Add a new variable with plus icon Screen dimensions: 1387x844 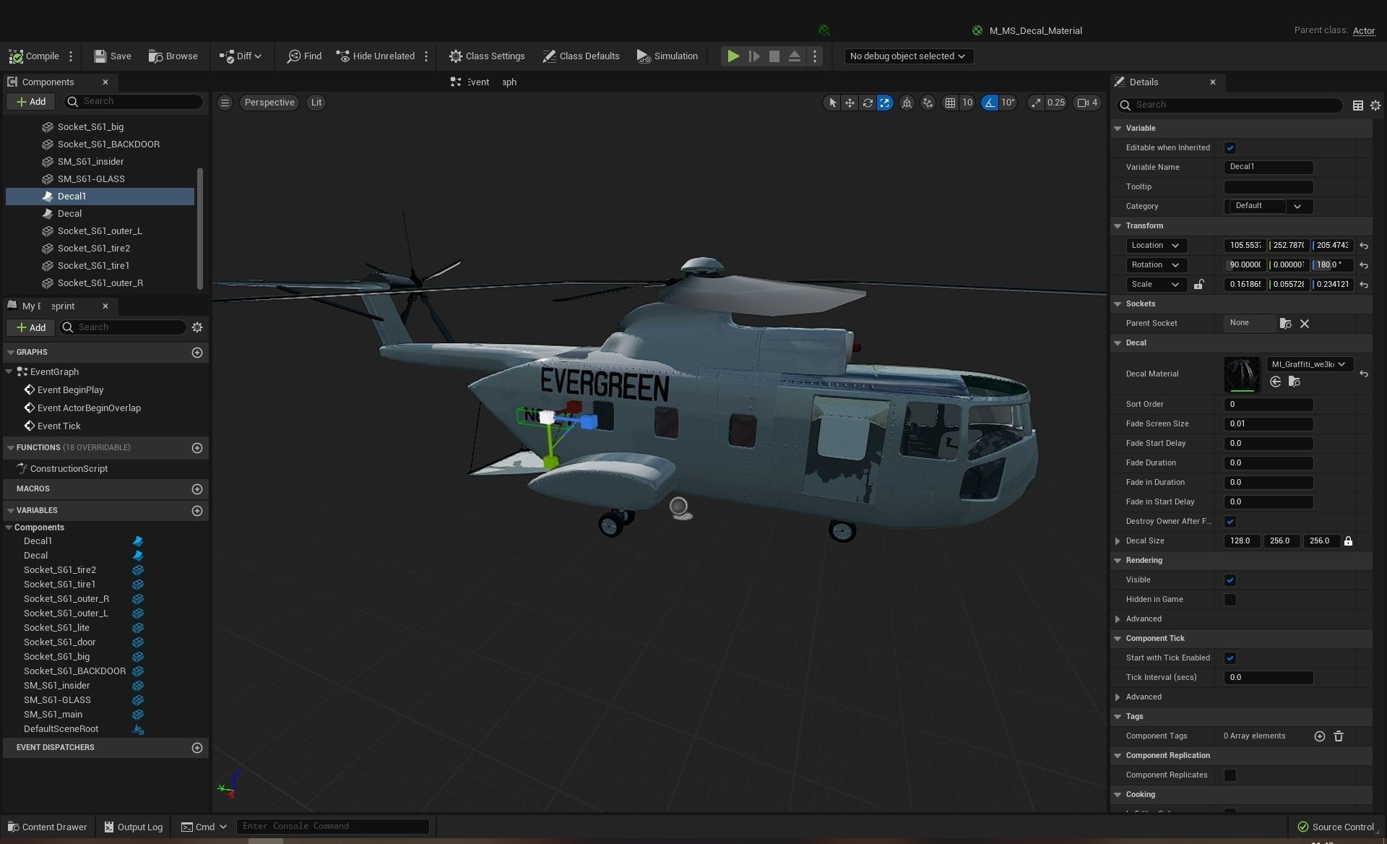196,511
